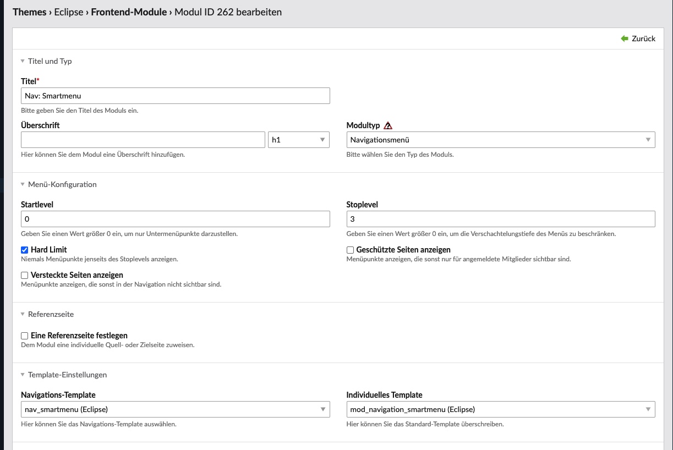673x450 pixels.
Task: Click the warning triangle icon next to Modultyp
Action: pos(388,125)
